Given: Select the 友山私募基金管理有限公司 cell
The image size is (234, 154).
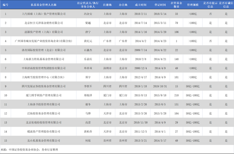Looking at the screenshot, I should tap(43, 140).
